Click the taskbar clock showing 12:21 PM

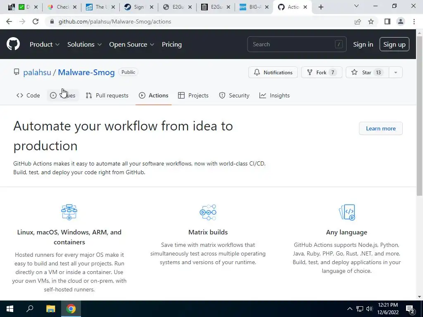pos(387,309)
